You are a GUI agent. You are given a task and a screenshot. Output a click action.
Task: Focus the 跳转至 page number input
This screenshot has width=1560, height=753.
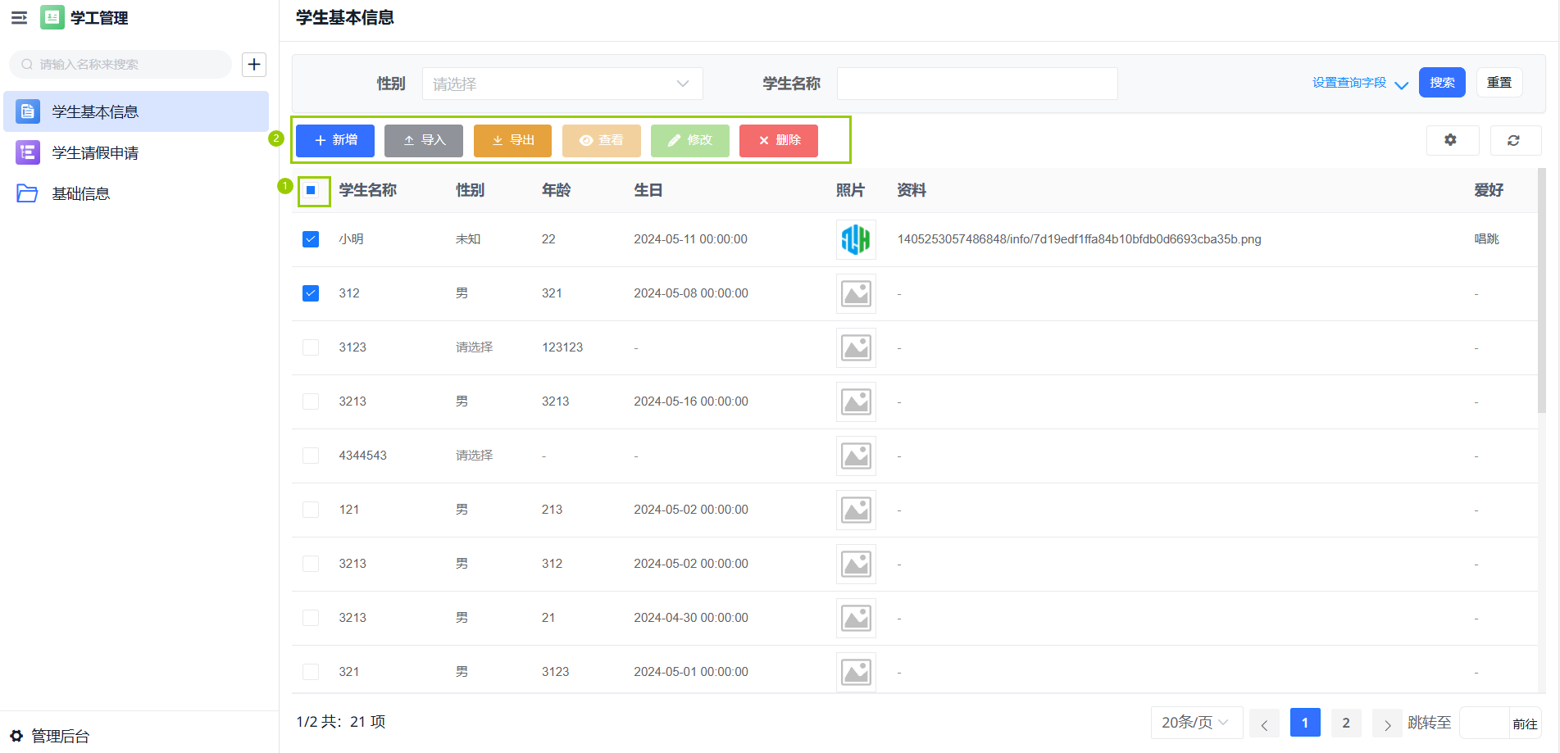pyautogui.click(x=1485, y=723)
